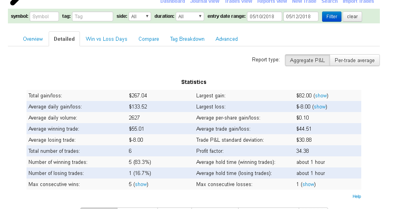Open the Help link
Screen dimensions: 404x209
click(357, 196)
